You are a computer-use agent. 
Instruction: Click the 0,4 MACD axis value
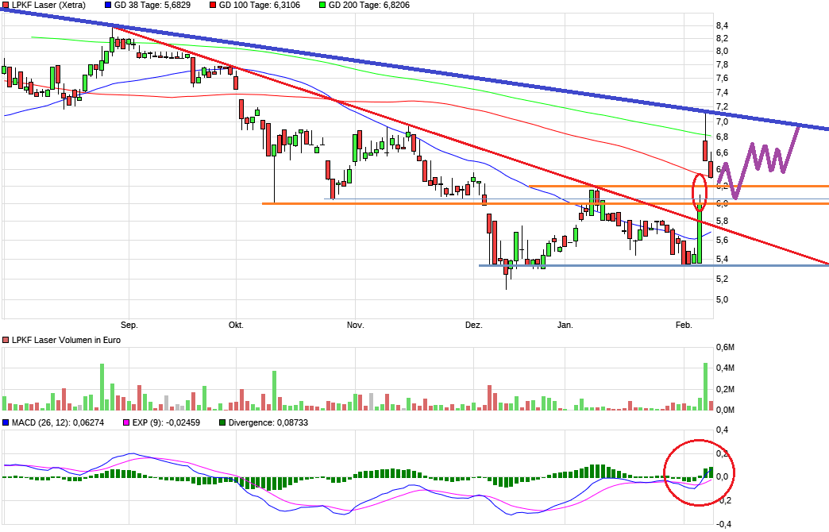point(723,430)
